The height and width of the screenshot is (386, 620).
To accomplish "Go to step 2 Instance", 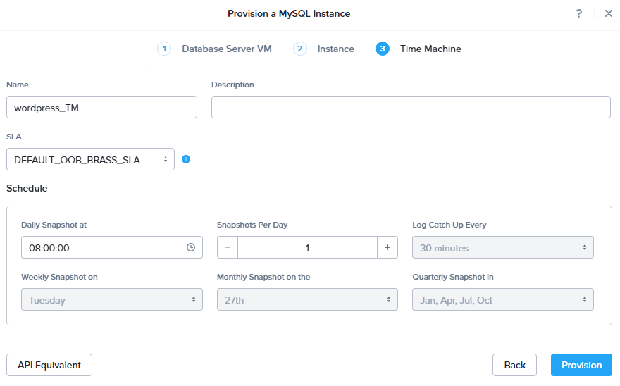I will [x=335, y=49].
